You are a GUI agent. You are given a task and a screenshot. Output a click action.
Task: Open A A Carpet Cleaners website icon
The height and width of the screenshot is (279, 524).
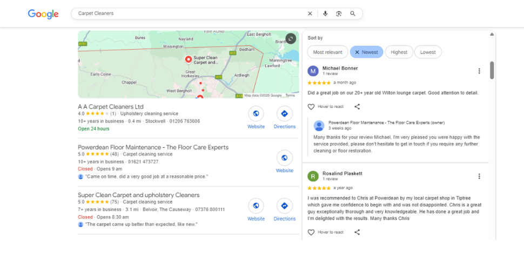tap(256, 114)
